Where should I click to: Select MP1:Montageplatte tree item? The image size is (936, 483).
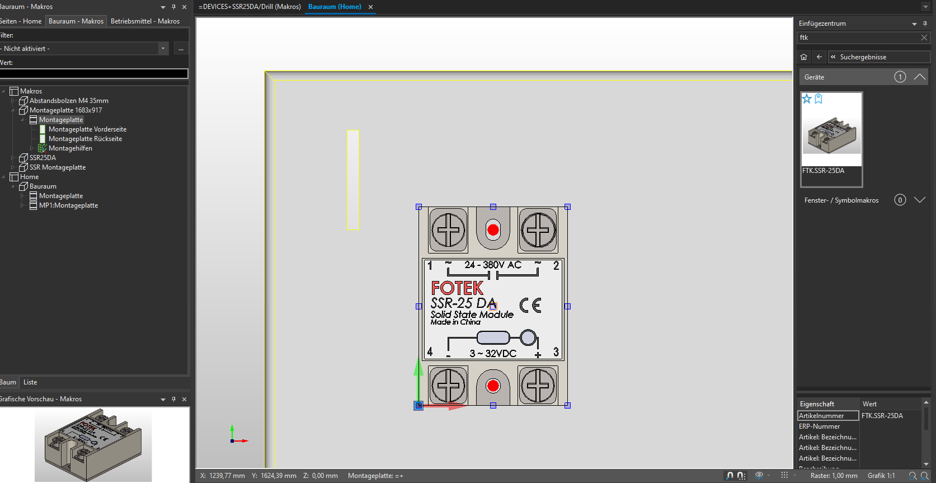point(68,205)
